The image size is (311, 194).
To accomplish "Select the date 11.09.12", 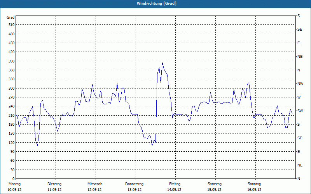I will (x=54, y=190).
